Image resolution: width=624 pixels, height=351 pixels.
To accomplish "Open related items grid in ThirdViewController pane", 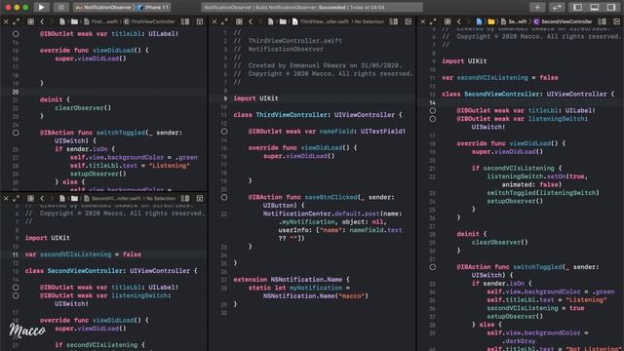I will [x=239, y=21].
